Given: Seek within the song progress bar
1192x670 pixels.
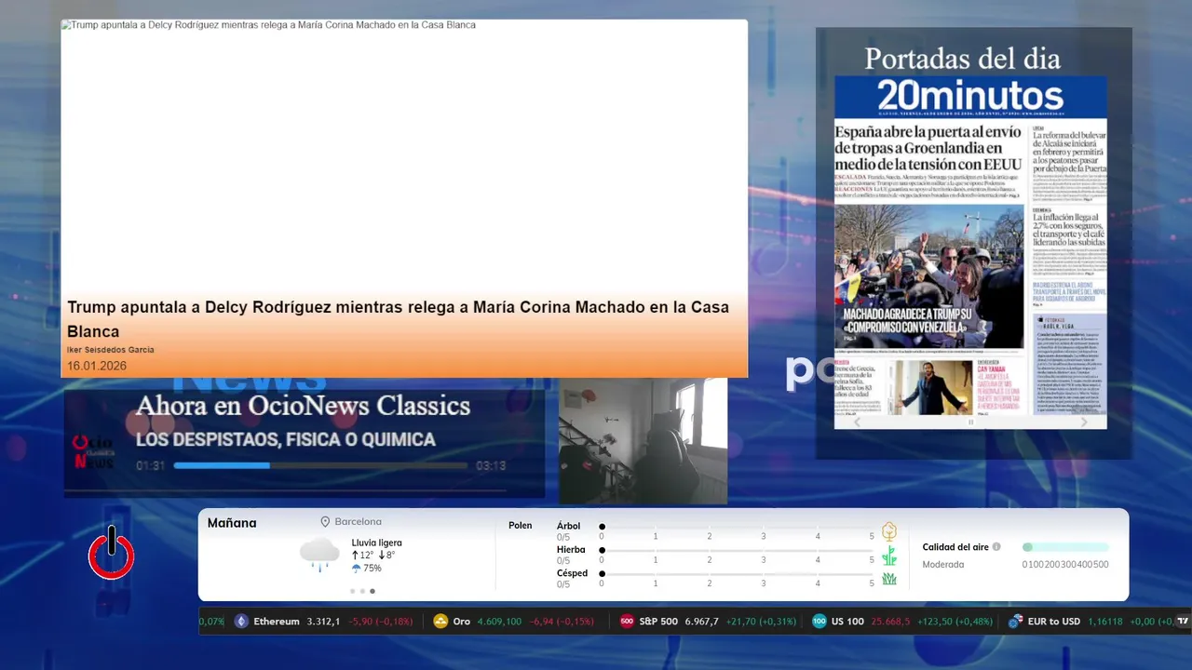Looking at the screenshot, I should pos(320,465).
